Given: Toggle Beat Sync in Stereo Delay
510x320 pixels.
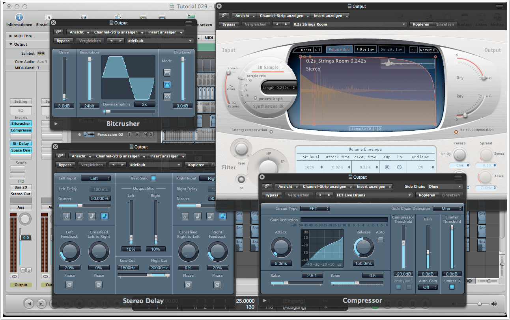Looking at the screenshot, I should coord(153,178).
